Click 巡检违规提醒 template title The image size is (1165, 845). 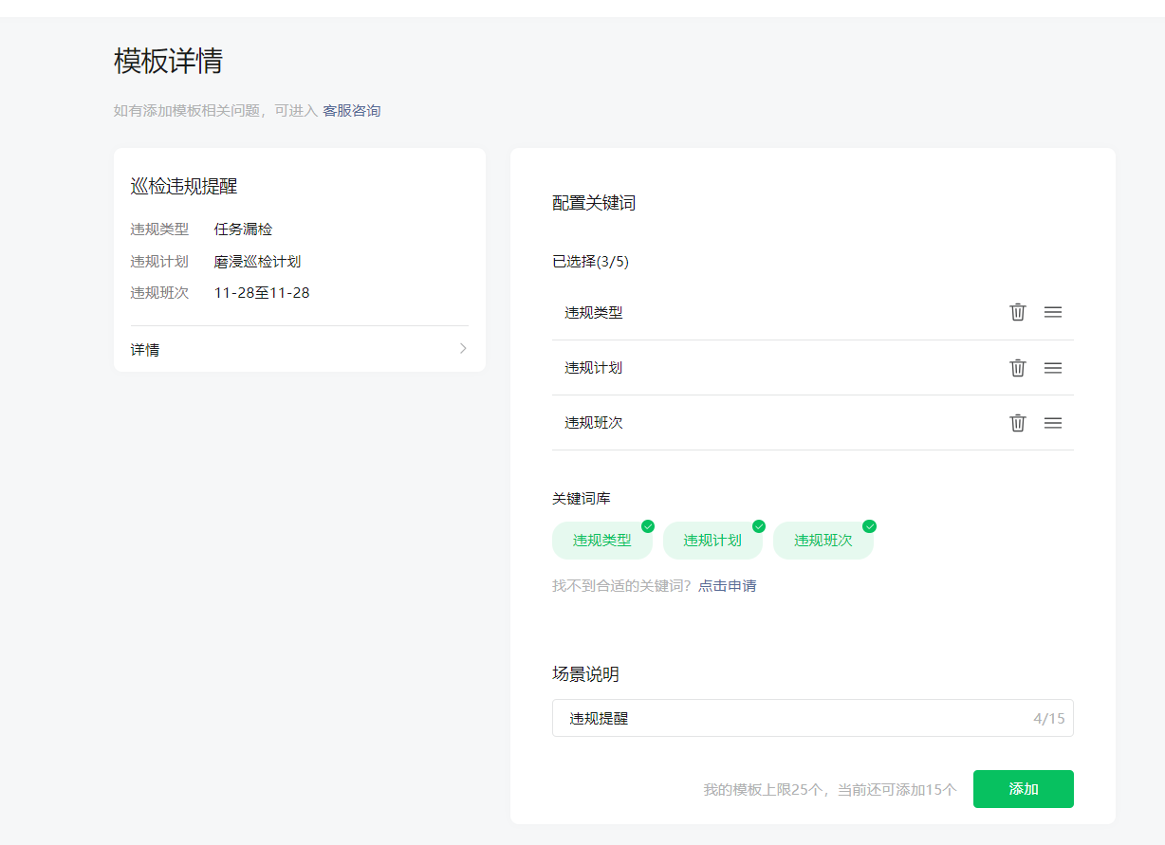tap(183, 187)
